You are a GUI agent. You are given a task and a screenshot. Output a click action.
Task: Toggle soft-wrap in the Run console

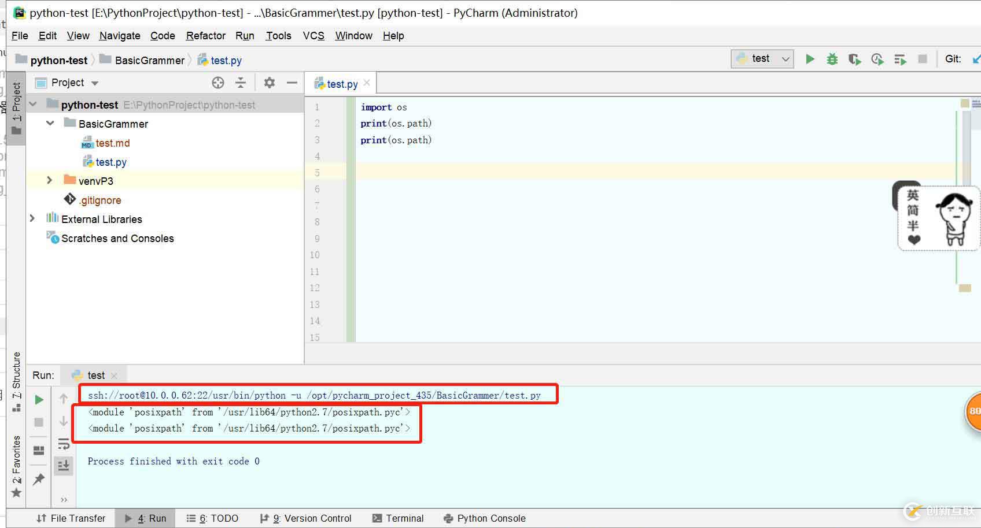pyautogui.click(x=64, y=444)
